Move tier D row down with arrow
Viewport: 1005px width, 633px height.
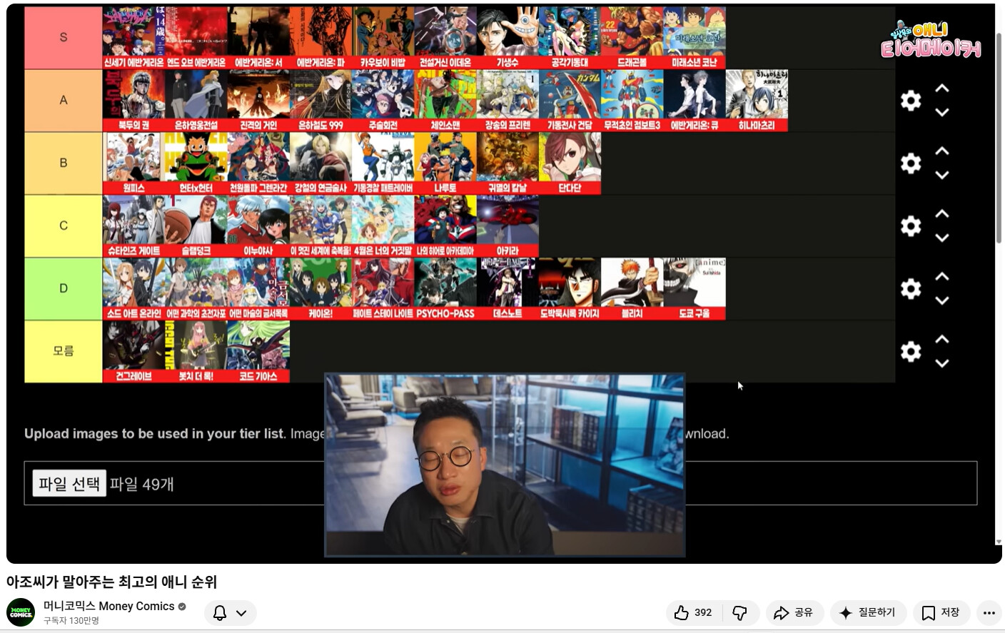point(942,301)
